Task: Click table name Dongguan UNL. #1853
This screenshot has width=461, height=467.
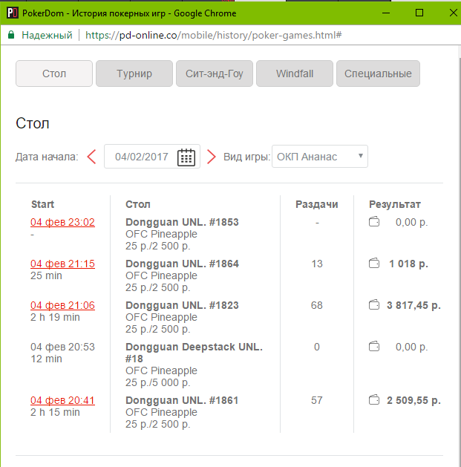Action: [x=182, y=222]
